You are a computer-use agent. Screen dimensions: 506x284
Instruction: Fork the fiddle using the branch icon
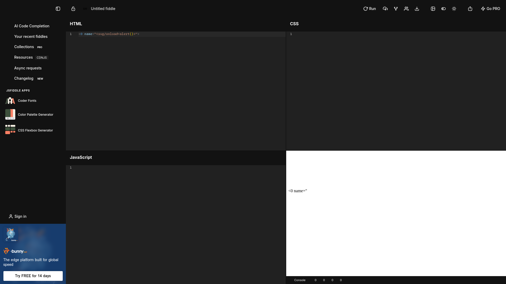[396, 9]
